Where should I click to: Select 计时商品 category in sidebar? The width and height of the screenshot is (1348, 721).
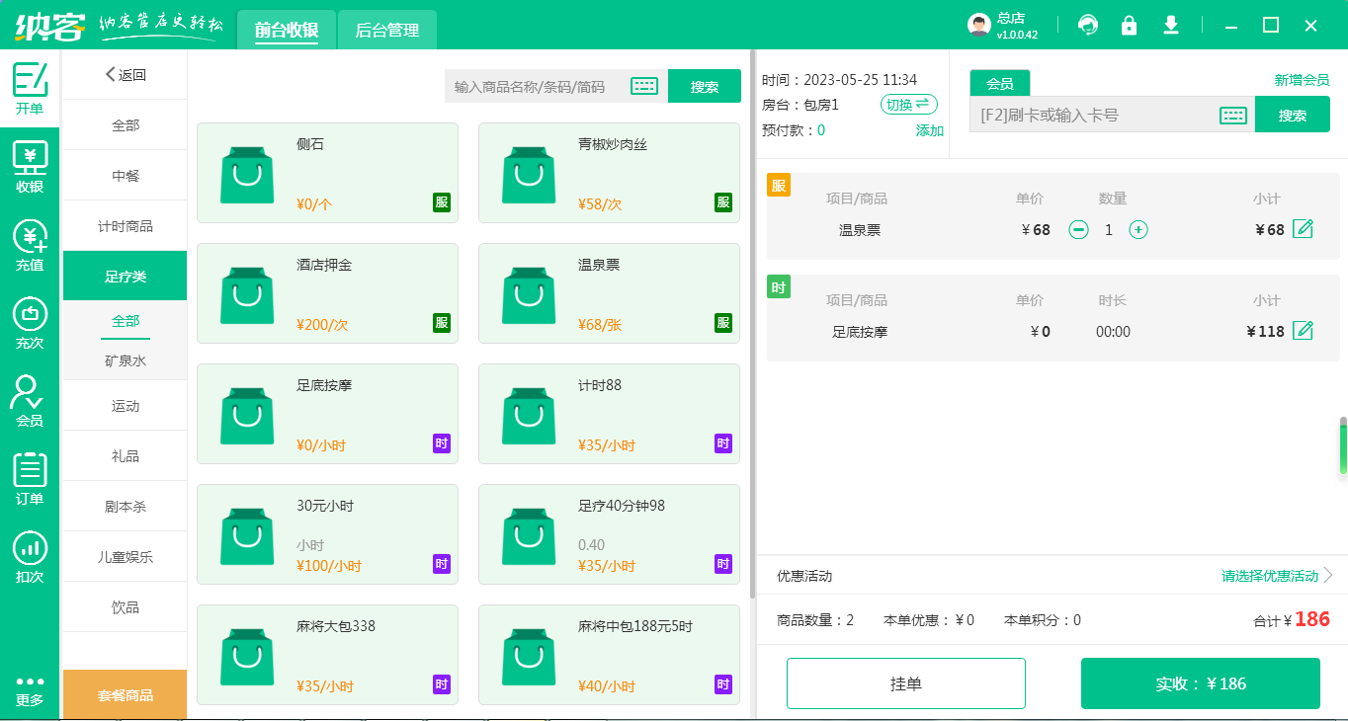125,226
